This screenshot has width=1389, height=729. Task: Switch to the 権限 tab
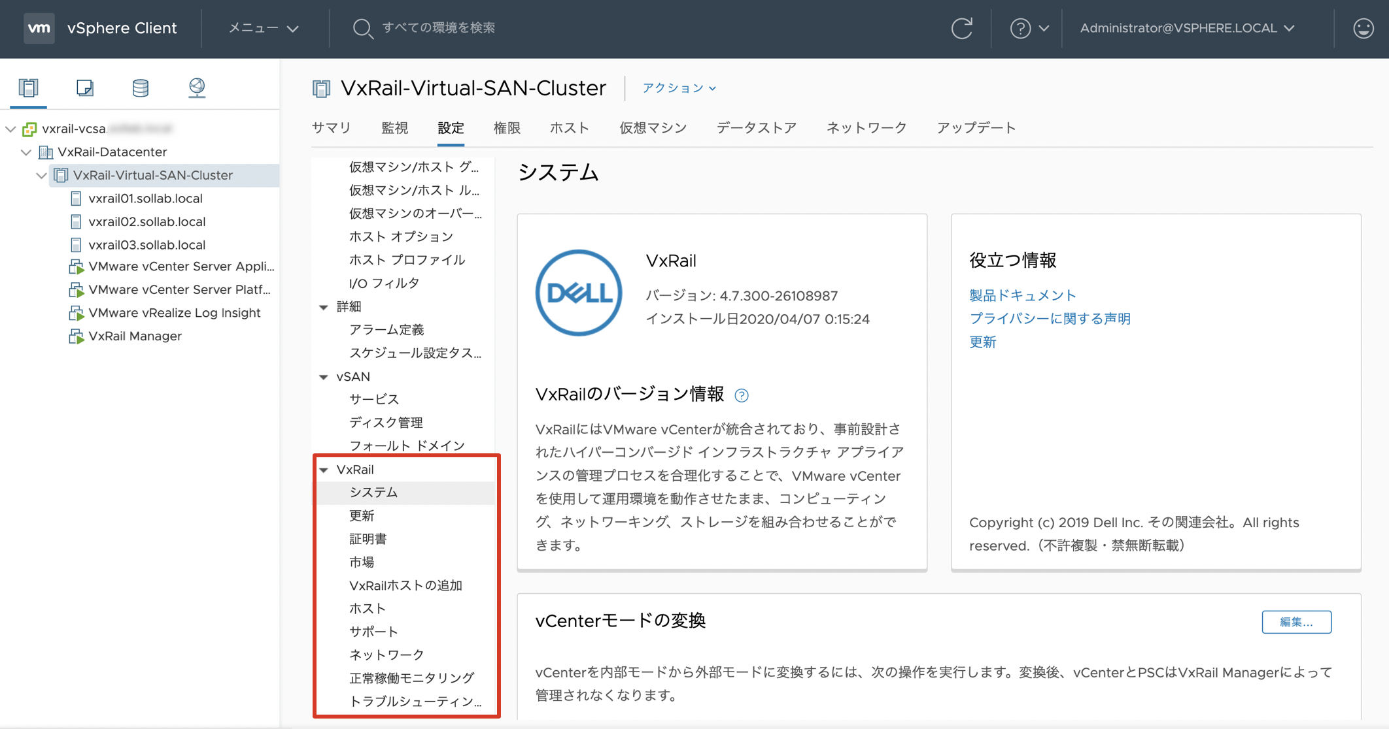(507, 128)
